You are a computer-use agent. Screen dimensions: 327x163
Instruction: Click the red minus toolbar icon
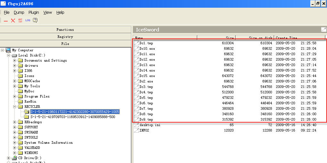[x=6, y=21]
